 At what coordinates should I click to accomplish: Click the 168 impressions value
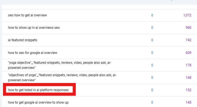coord(189,78)
